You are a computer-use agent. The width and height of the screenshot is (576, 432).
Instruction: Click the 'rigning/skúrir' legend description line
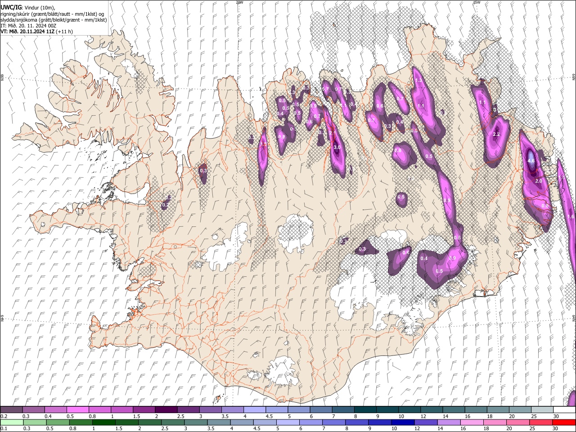[x=52, y=14]
